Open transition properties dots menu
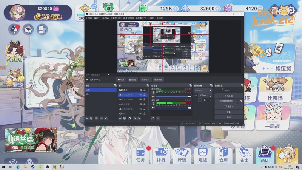The width and height of the screenshot is (302, 170). [x=210, y=100]
